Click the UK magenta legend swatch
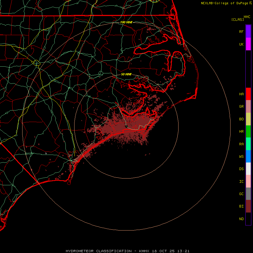 click(248, 44)
